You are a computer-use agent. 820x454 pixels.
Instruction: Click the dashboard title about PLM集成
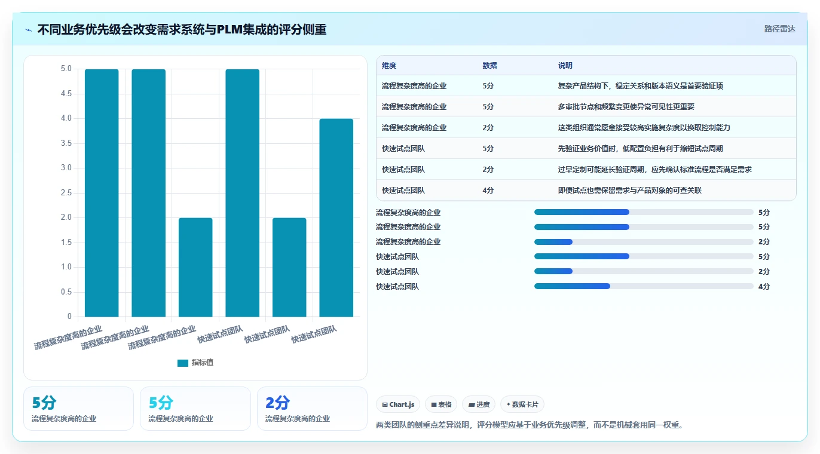click(182, 29)
